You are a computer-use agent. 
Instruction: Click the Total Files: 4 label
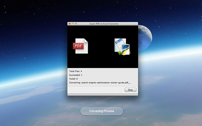coord(76,71)
